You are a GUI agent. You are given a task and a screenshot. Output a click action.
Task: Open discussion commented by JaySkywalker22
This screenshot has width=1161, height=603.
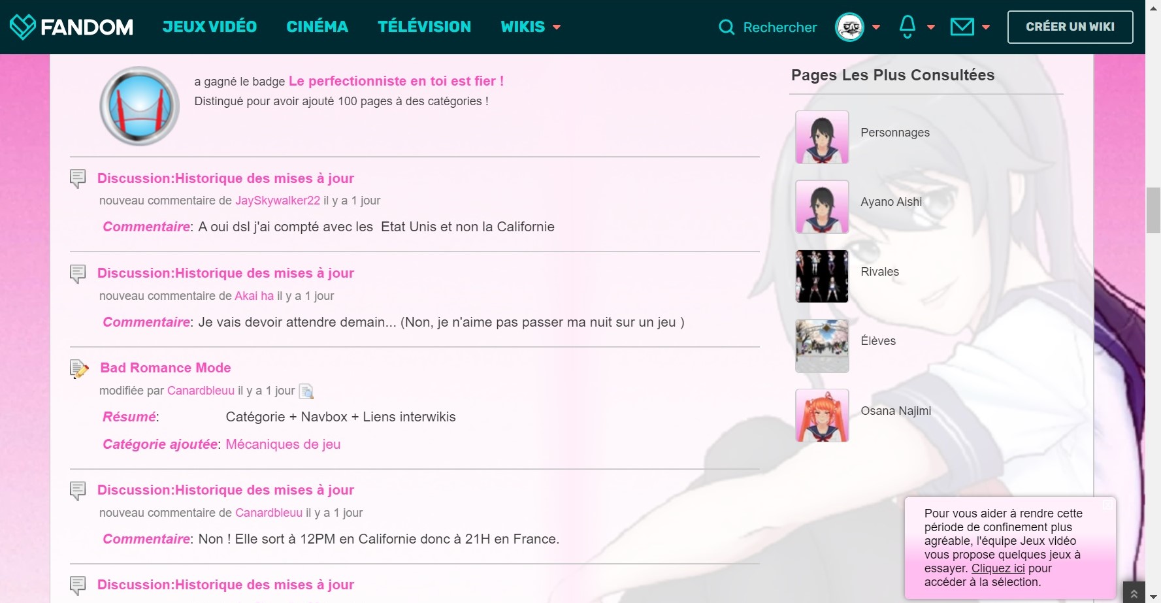pyautogui.click(x=225, y=178)
